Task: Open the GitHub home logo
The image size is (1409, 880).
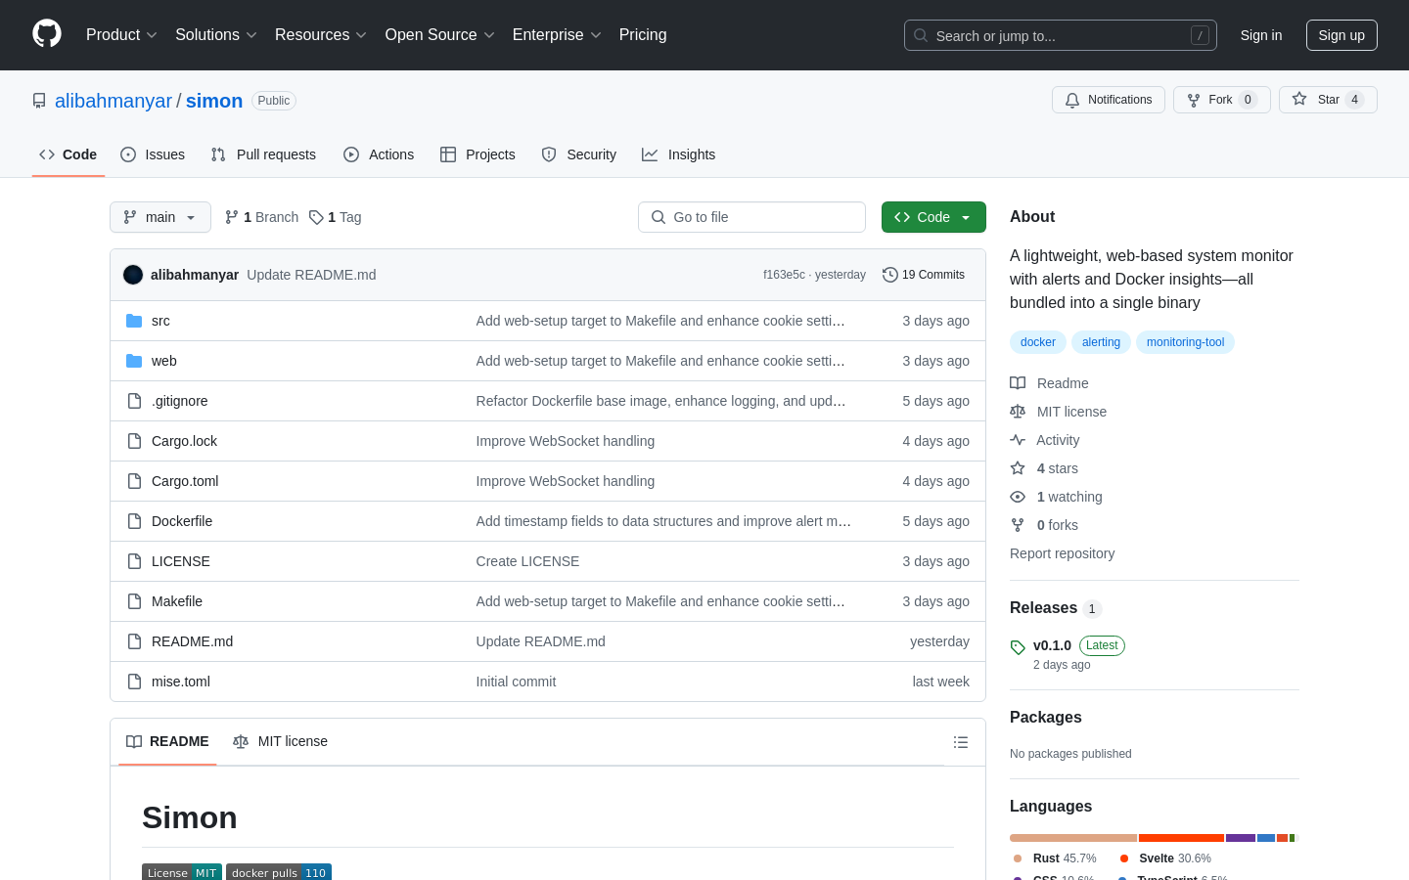Action: tap(47, 34)
